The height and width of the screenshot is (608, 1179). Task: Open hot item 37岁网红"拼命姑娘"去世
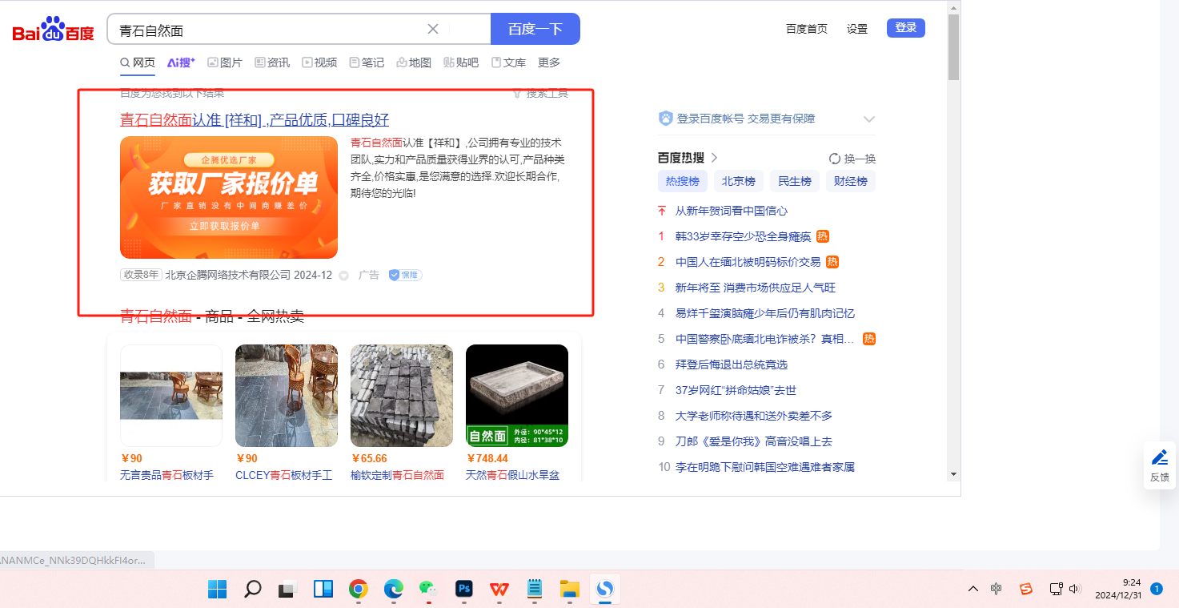736,390
